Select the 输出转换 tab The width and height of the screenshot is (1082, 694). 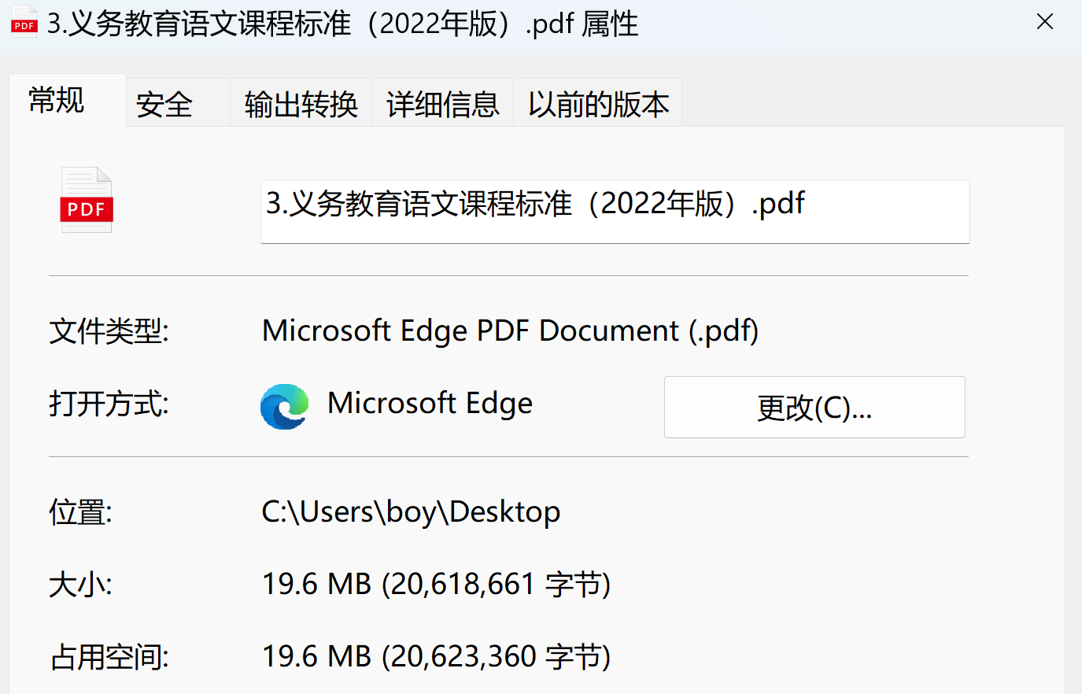click(x=301, y=103)
